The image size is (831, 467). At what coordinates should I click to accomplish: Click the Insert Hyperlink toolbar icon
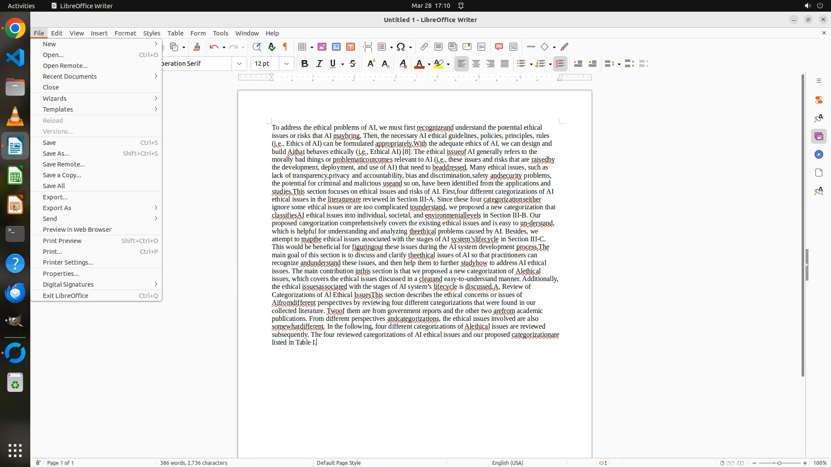424,47
